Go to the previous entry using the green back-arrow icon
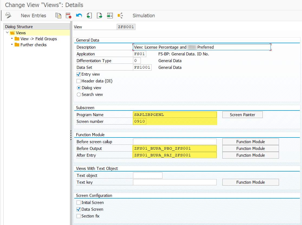 (x=89, y=15)
